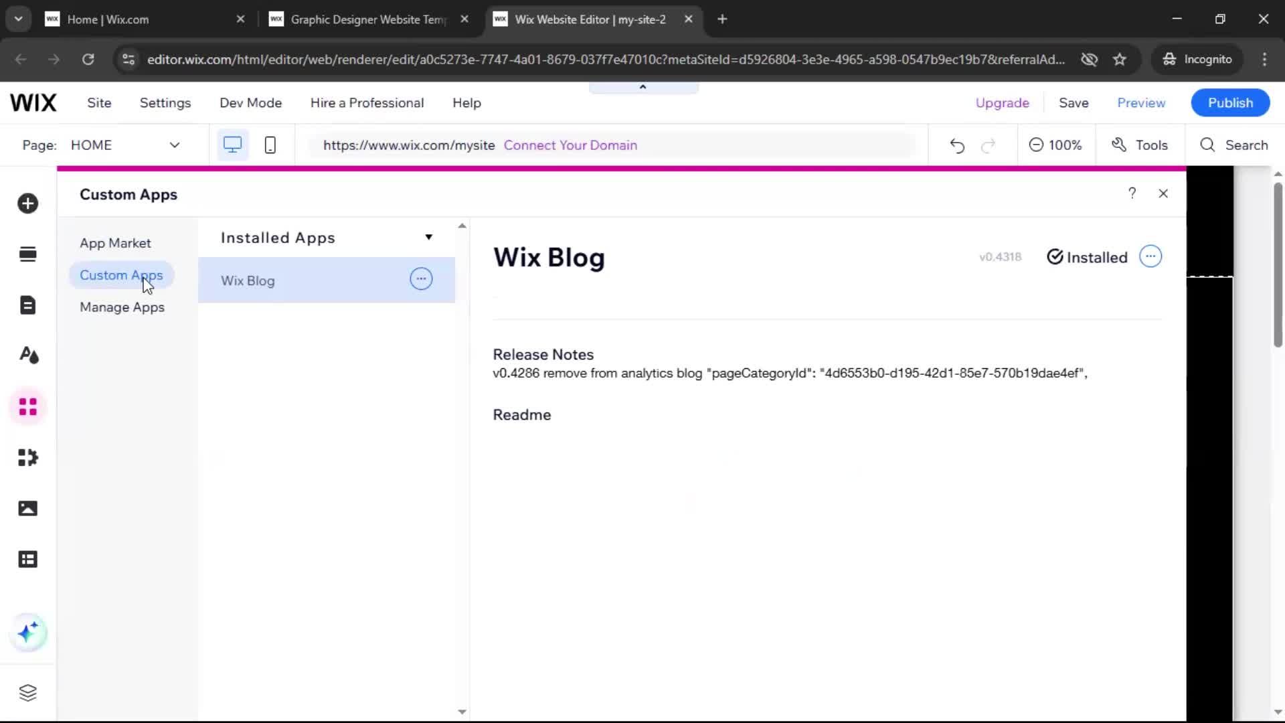Switch to Graphic Designer Website Template tab
This screenshot has height=723, width=1285.
pos(368,19)
